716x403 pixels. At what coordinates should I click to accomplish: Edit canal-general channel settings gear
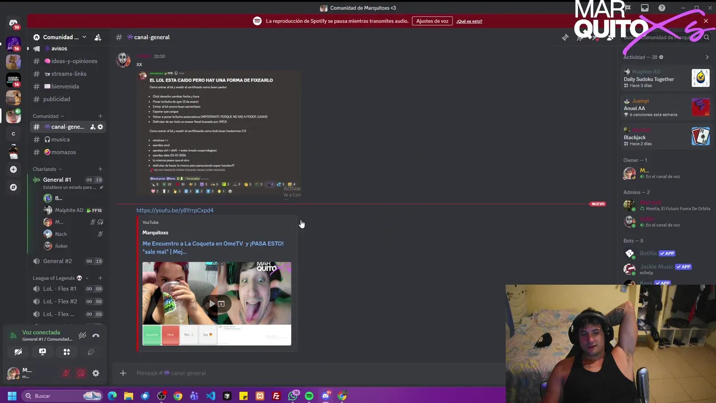(100, 127)
